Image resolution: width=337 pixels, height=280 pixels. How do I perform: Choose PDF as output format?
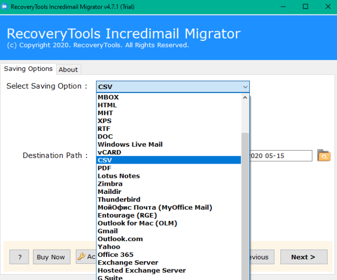click(x=168, y=168)
